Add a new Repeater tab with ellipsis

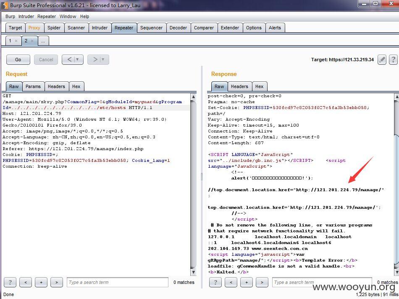[x=43, y=41]
